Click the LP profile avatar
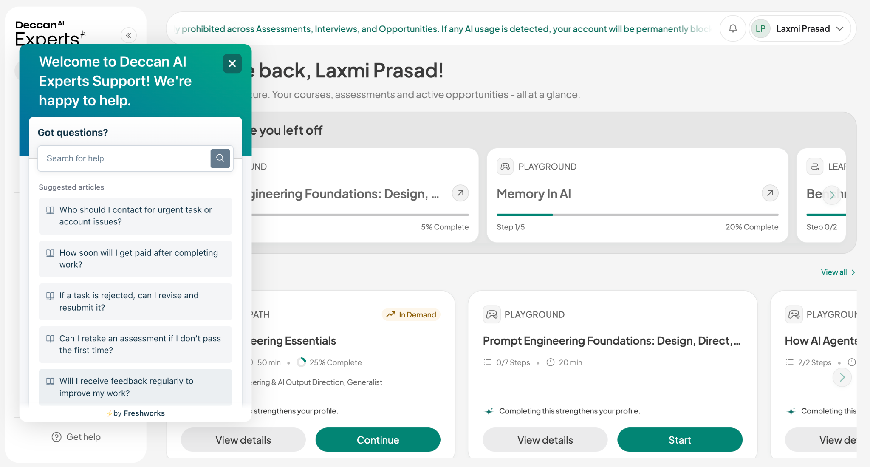The image size is (870, 467). click(760, 28)
